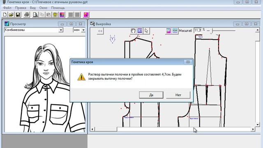Image resolution: width=263 pixels, height=148 pixels.
Task: Click the <-> fit width button in Выкройка
Action: (x=100, y=31)
